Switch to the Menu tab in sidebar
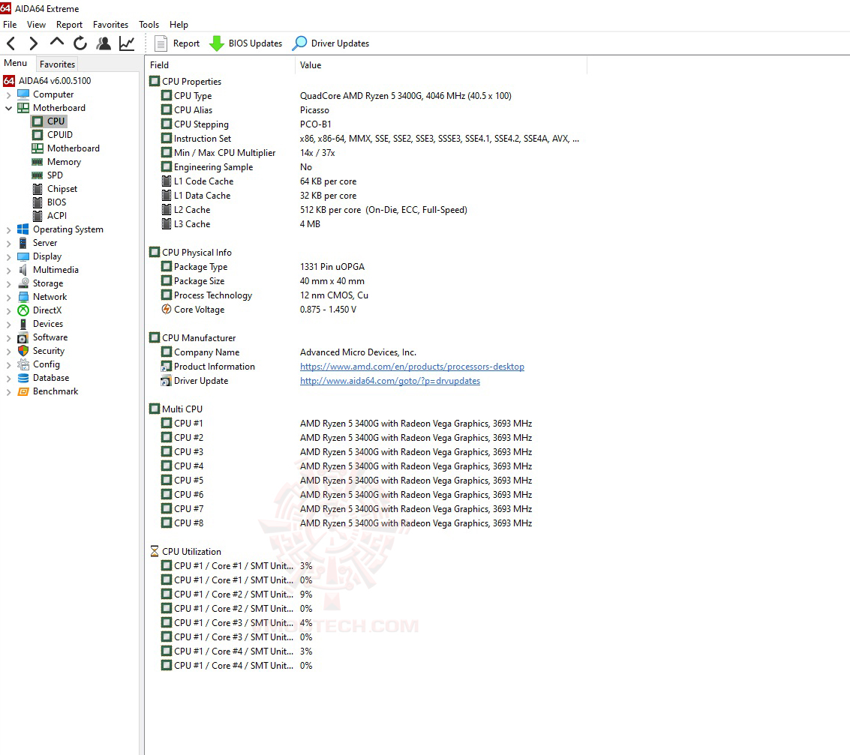 (x=15, y=63)
